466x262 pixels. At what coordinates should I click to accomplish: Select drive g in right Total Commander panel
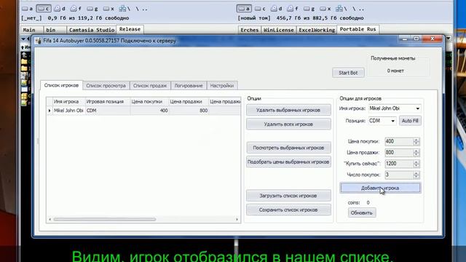coord(309,9)
